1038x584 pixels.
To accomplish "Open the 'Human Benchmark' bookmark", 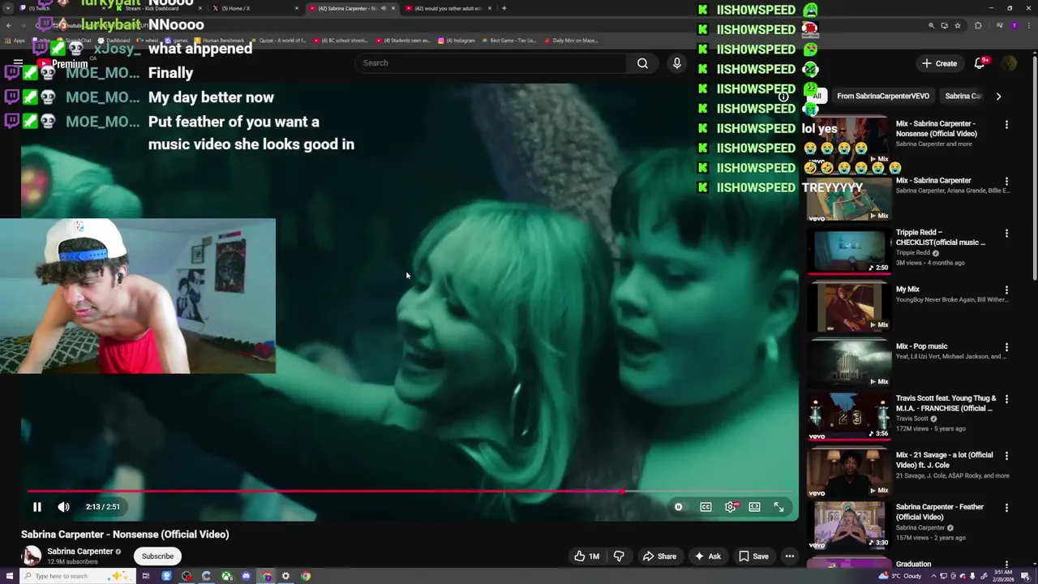I will (219, 41).
